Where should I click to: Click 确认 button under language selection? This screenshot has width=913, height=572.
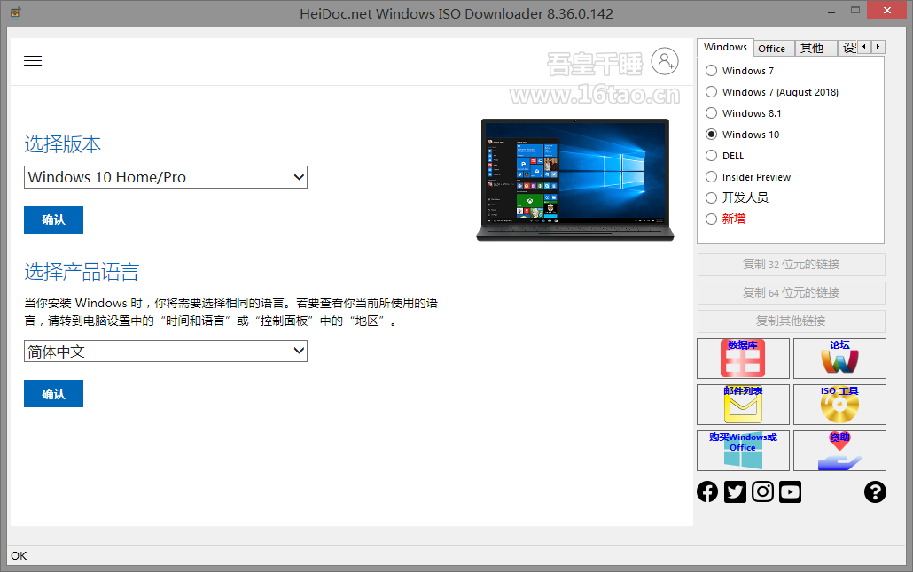(53, 394)
